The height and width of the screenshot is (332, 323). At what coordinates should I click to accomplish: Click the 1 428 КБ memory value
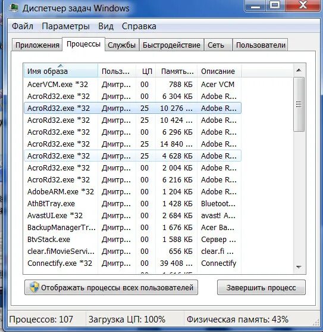click(x=177, y=204)
